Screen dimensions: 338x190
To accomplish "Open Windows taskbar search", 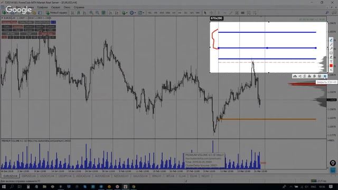I will [12, 186].
